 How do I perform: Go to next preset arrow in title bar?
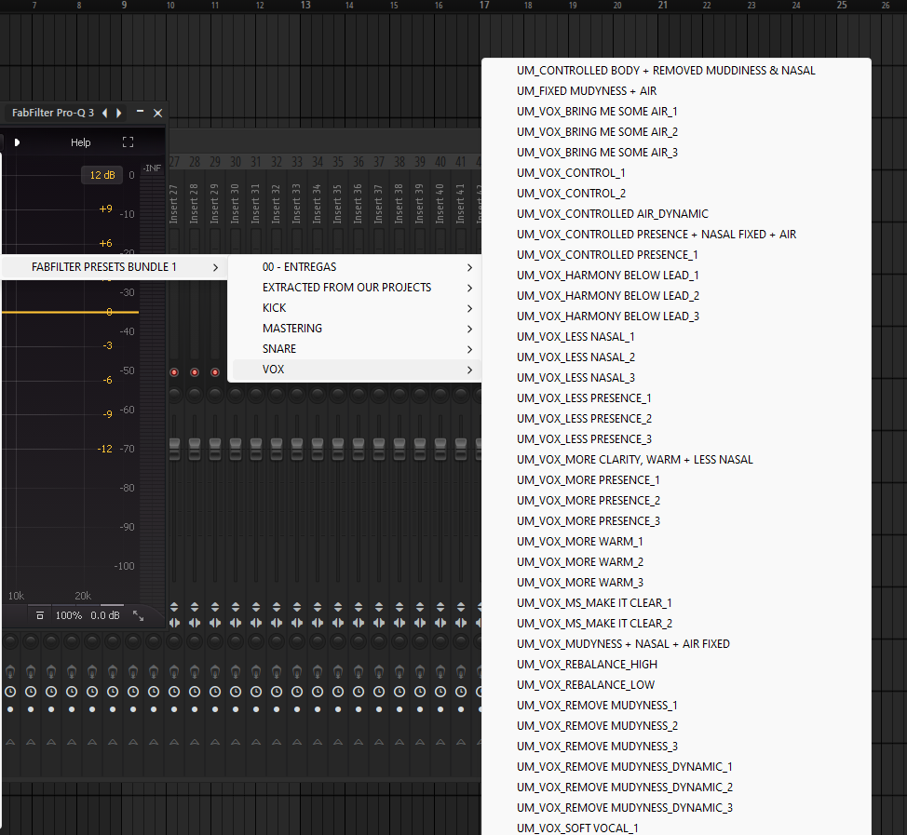118,113
